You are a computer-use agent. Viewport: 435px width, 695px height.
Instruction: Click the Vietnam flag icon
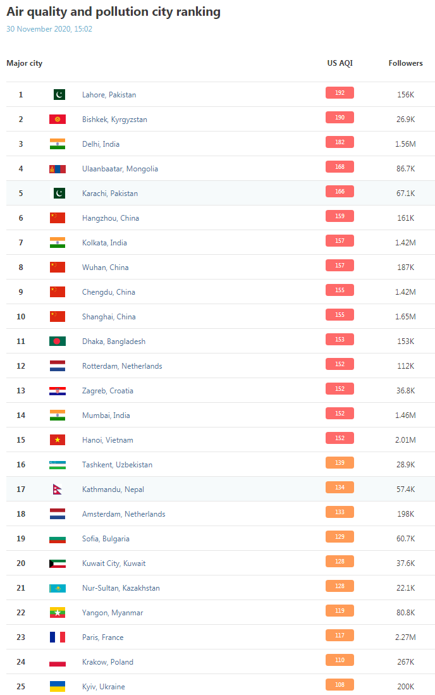click(58, 440)
